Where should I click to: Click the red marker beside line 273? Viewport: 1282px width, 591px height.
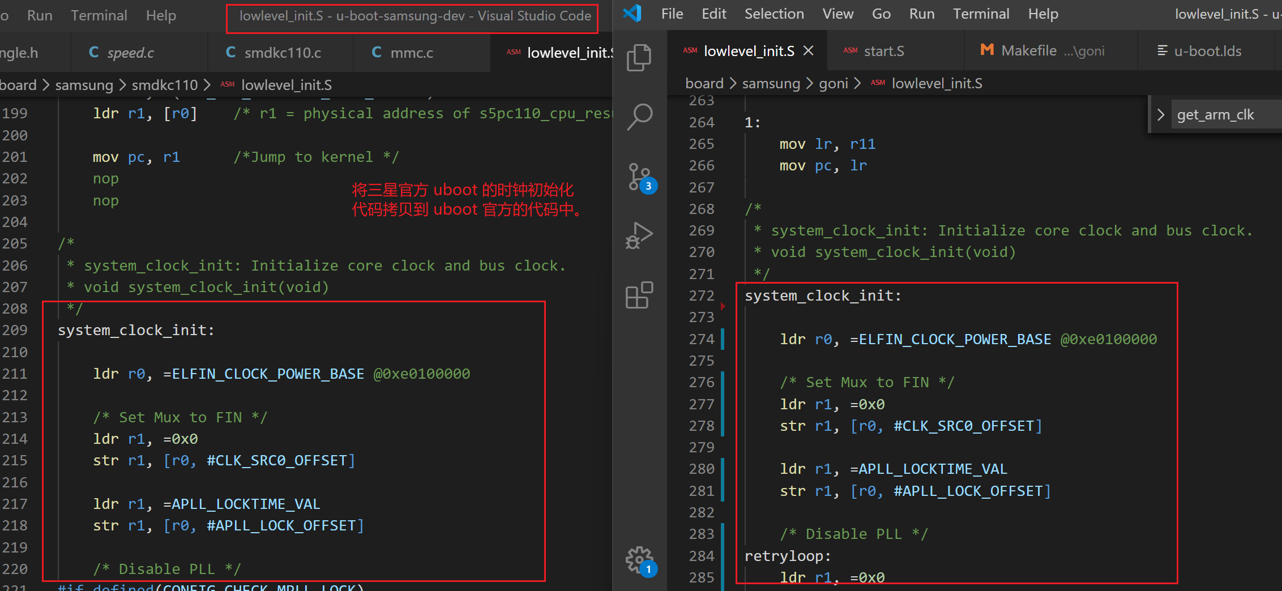click(723, 306)
